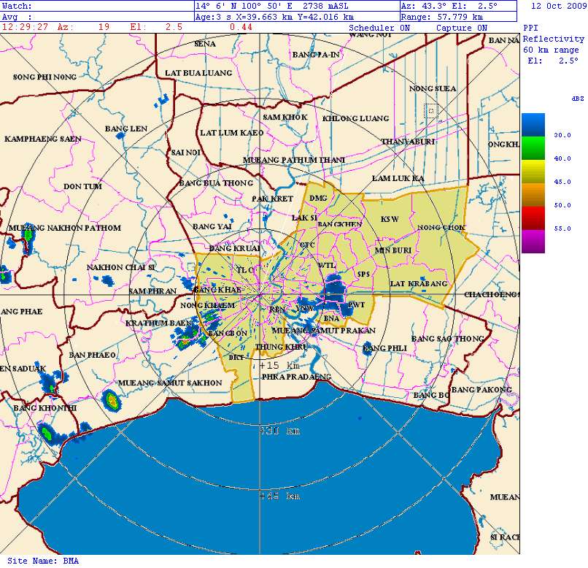Click the large blue radar echo beside PWT
This screenshot has width=588, height=568.
tap(335, 289)
